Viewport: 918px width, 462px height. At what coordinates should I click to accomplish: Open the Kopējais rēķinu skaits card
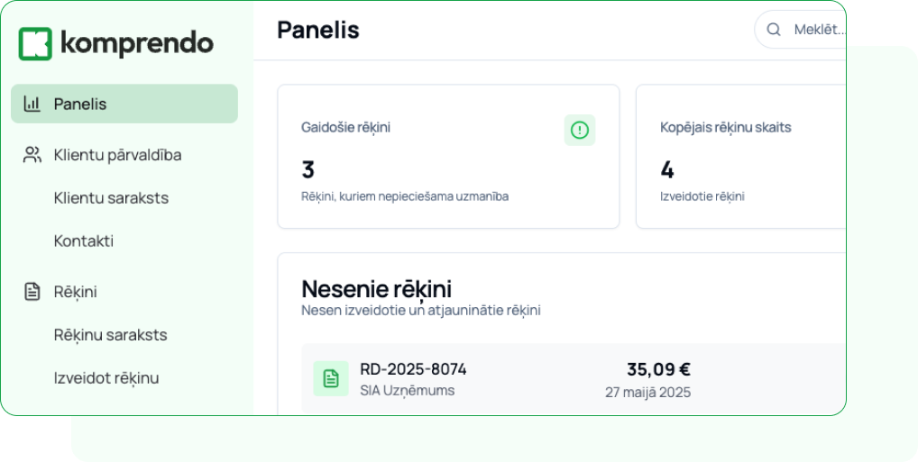coord(741,157)
